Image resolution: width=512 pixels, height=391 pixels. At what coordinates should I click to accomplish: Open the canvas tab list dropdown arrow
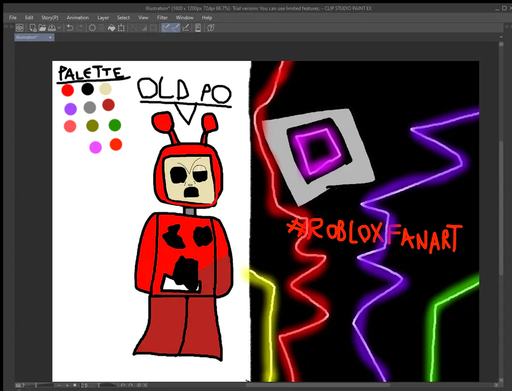501,37
